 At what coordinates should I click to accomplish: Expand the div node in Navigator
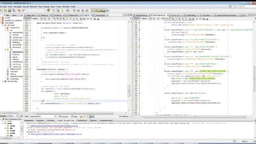tap(5, 128)
